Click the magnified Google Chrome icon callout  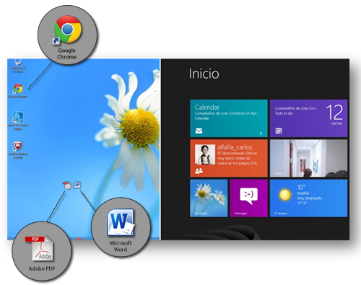tap(68, 30)
